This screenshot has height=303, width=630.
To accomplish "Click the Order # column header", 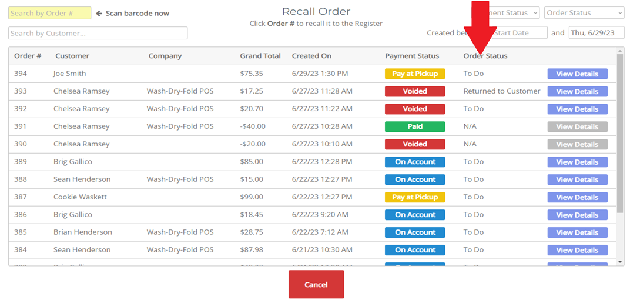I will [x=28, y=56].
